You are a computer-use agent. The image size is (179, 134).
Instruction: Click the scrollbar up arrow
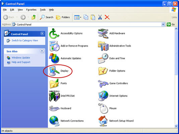pyautogui.click(x=176, y=29)
